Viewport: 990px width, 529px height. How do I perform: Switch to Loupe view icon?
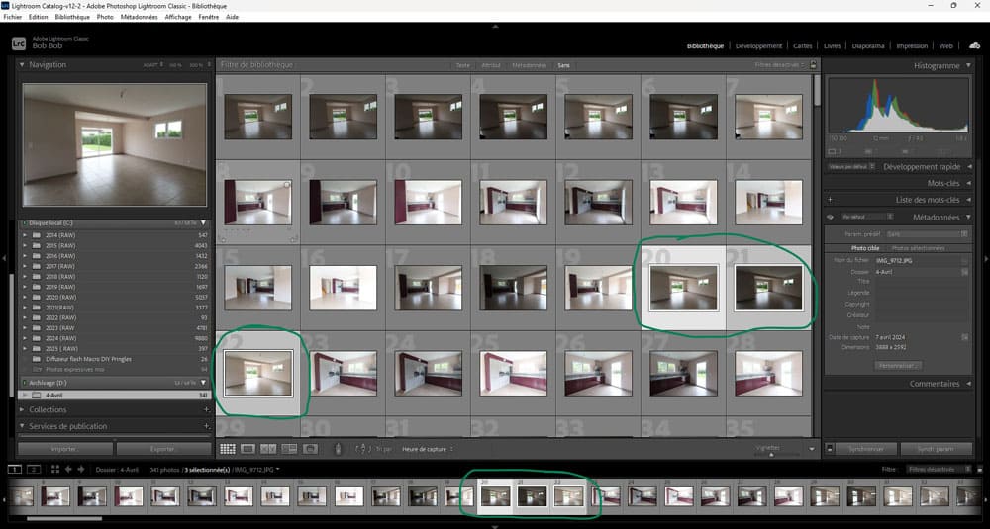click(x=248, y=449)
